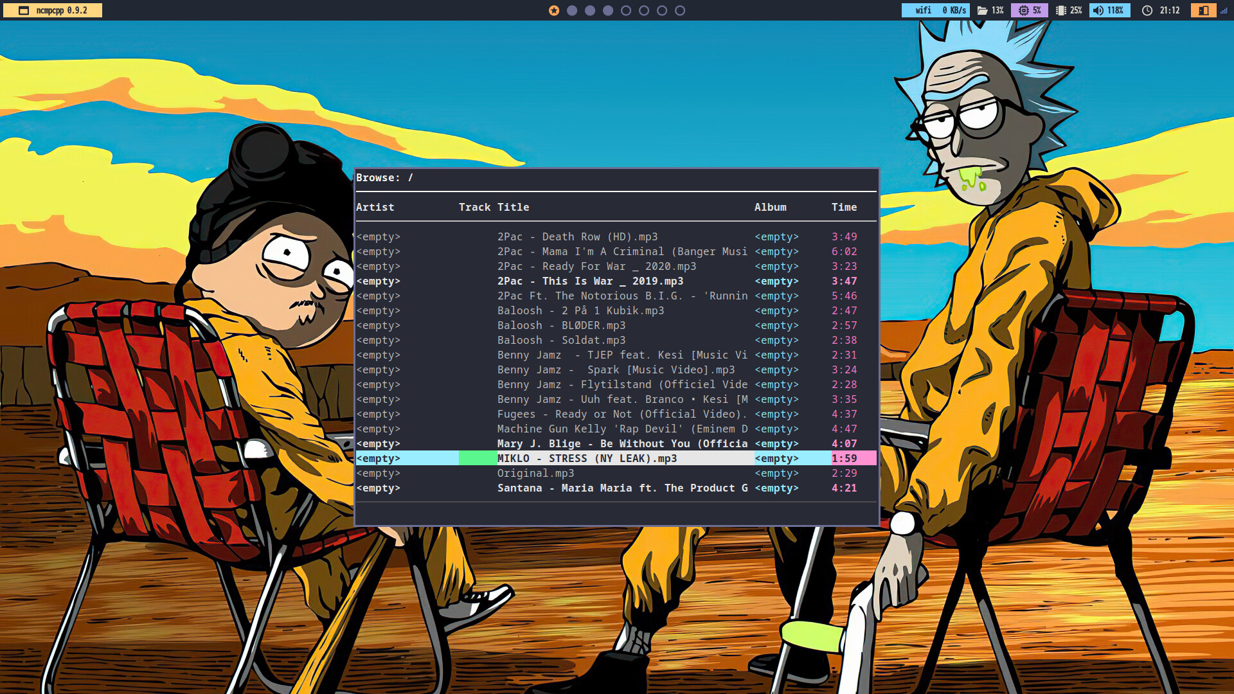
Task: Click the Track column header
Action: [x=475, y=207]
